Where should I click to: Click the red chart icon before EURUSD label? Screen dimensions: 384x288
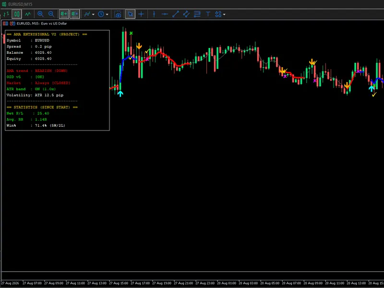5,24
